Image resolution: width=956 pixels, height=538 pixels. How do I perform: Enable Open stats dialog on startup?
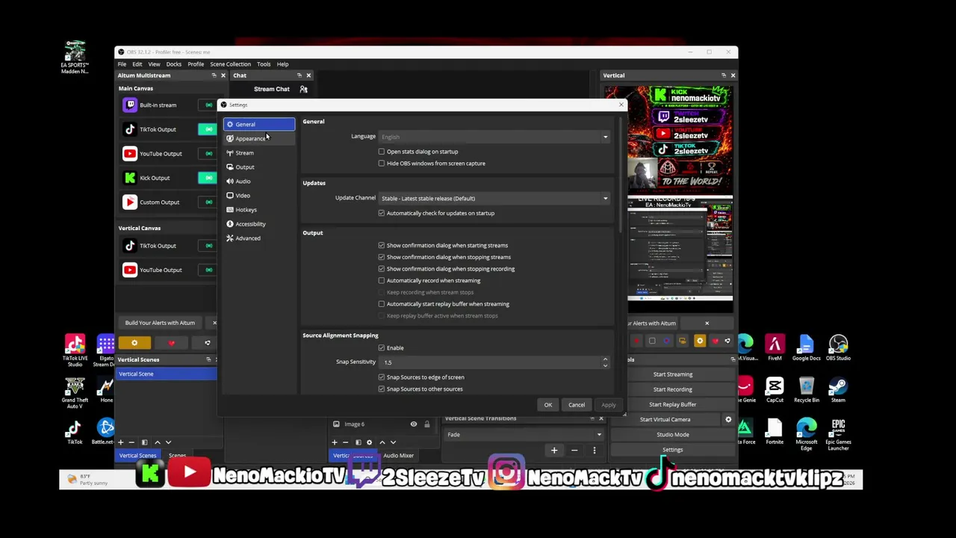point(382,152)
